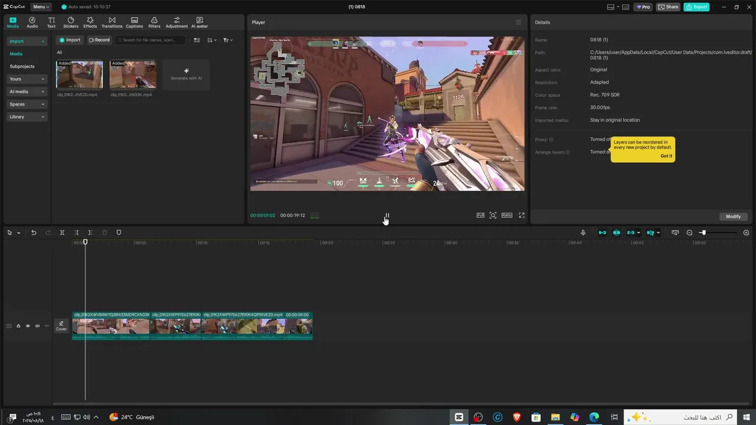Image resolution: width=756 pixels, height=425 pixels.
Task: Enter full screen preview in the Player
Action: coord(522,215)
